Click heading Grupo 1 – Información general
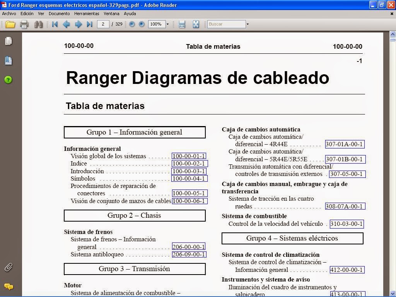 (135, 132)
